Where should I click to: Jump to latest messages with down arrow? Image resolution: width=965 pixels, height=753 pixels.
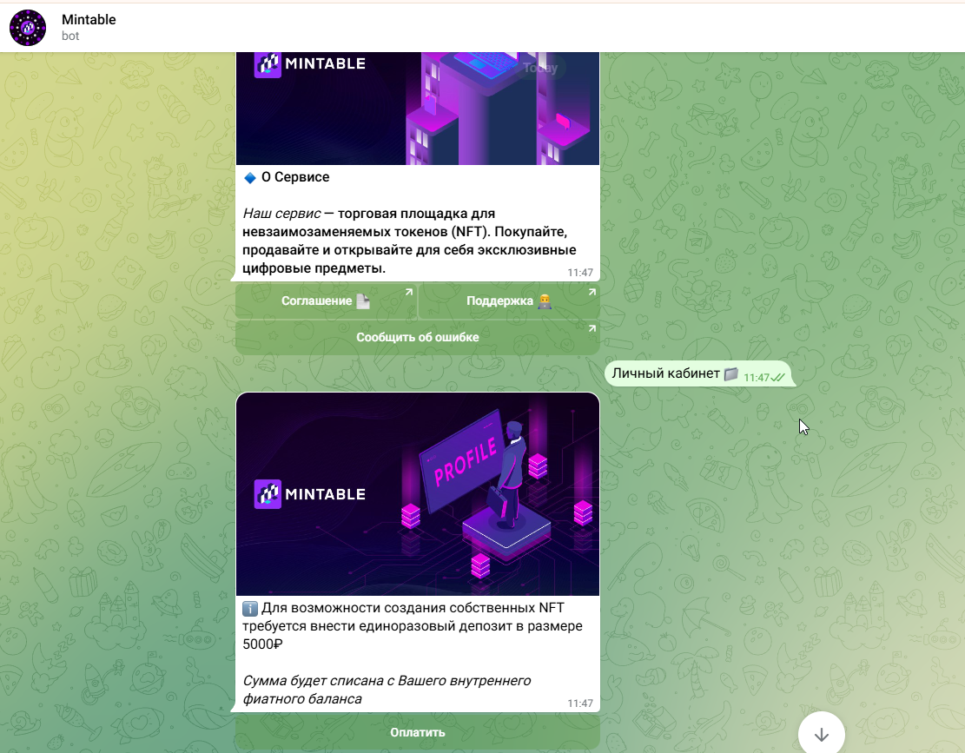click(x=822, y=735)
